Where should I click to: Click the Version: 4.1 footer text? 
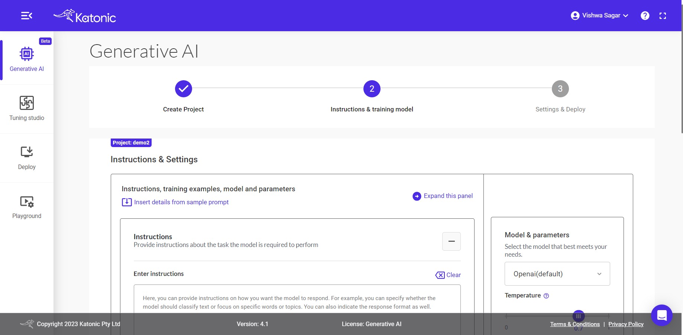point(253,324)
